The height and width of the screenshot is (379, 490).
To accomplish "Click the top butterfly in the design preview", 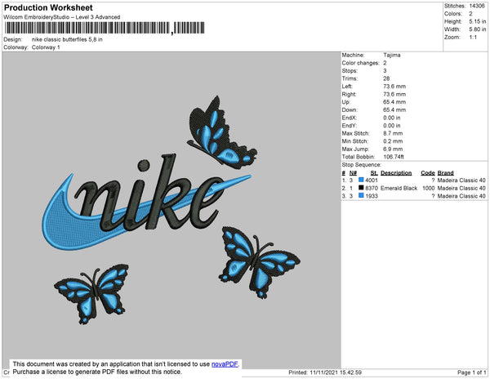I will click(222, 134).
